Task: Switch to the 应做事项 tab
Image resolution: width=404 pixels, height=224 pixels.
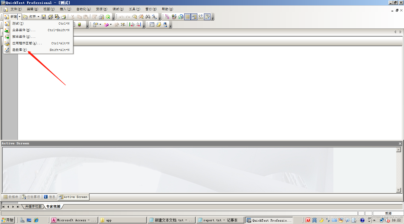Action: [x=31, y=197]
